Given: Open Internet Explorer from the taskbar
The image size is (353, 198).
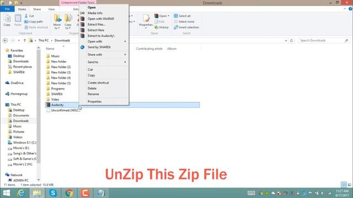Looking at the screenshot, I should [21, 193].
